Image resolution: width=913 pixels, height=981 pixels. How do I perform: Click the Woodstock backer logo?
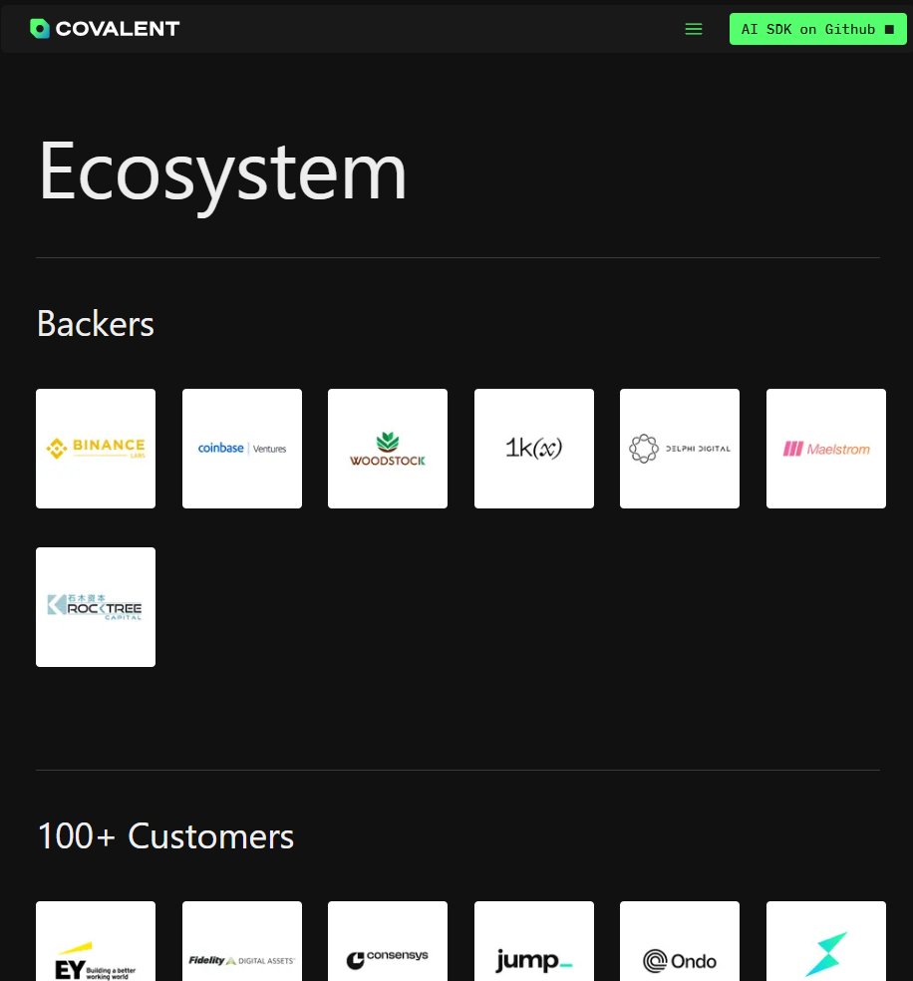click(388, 449)
